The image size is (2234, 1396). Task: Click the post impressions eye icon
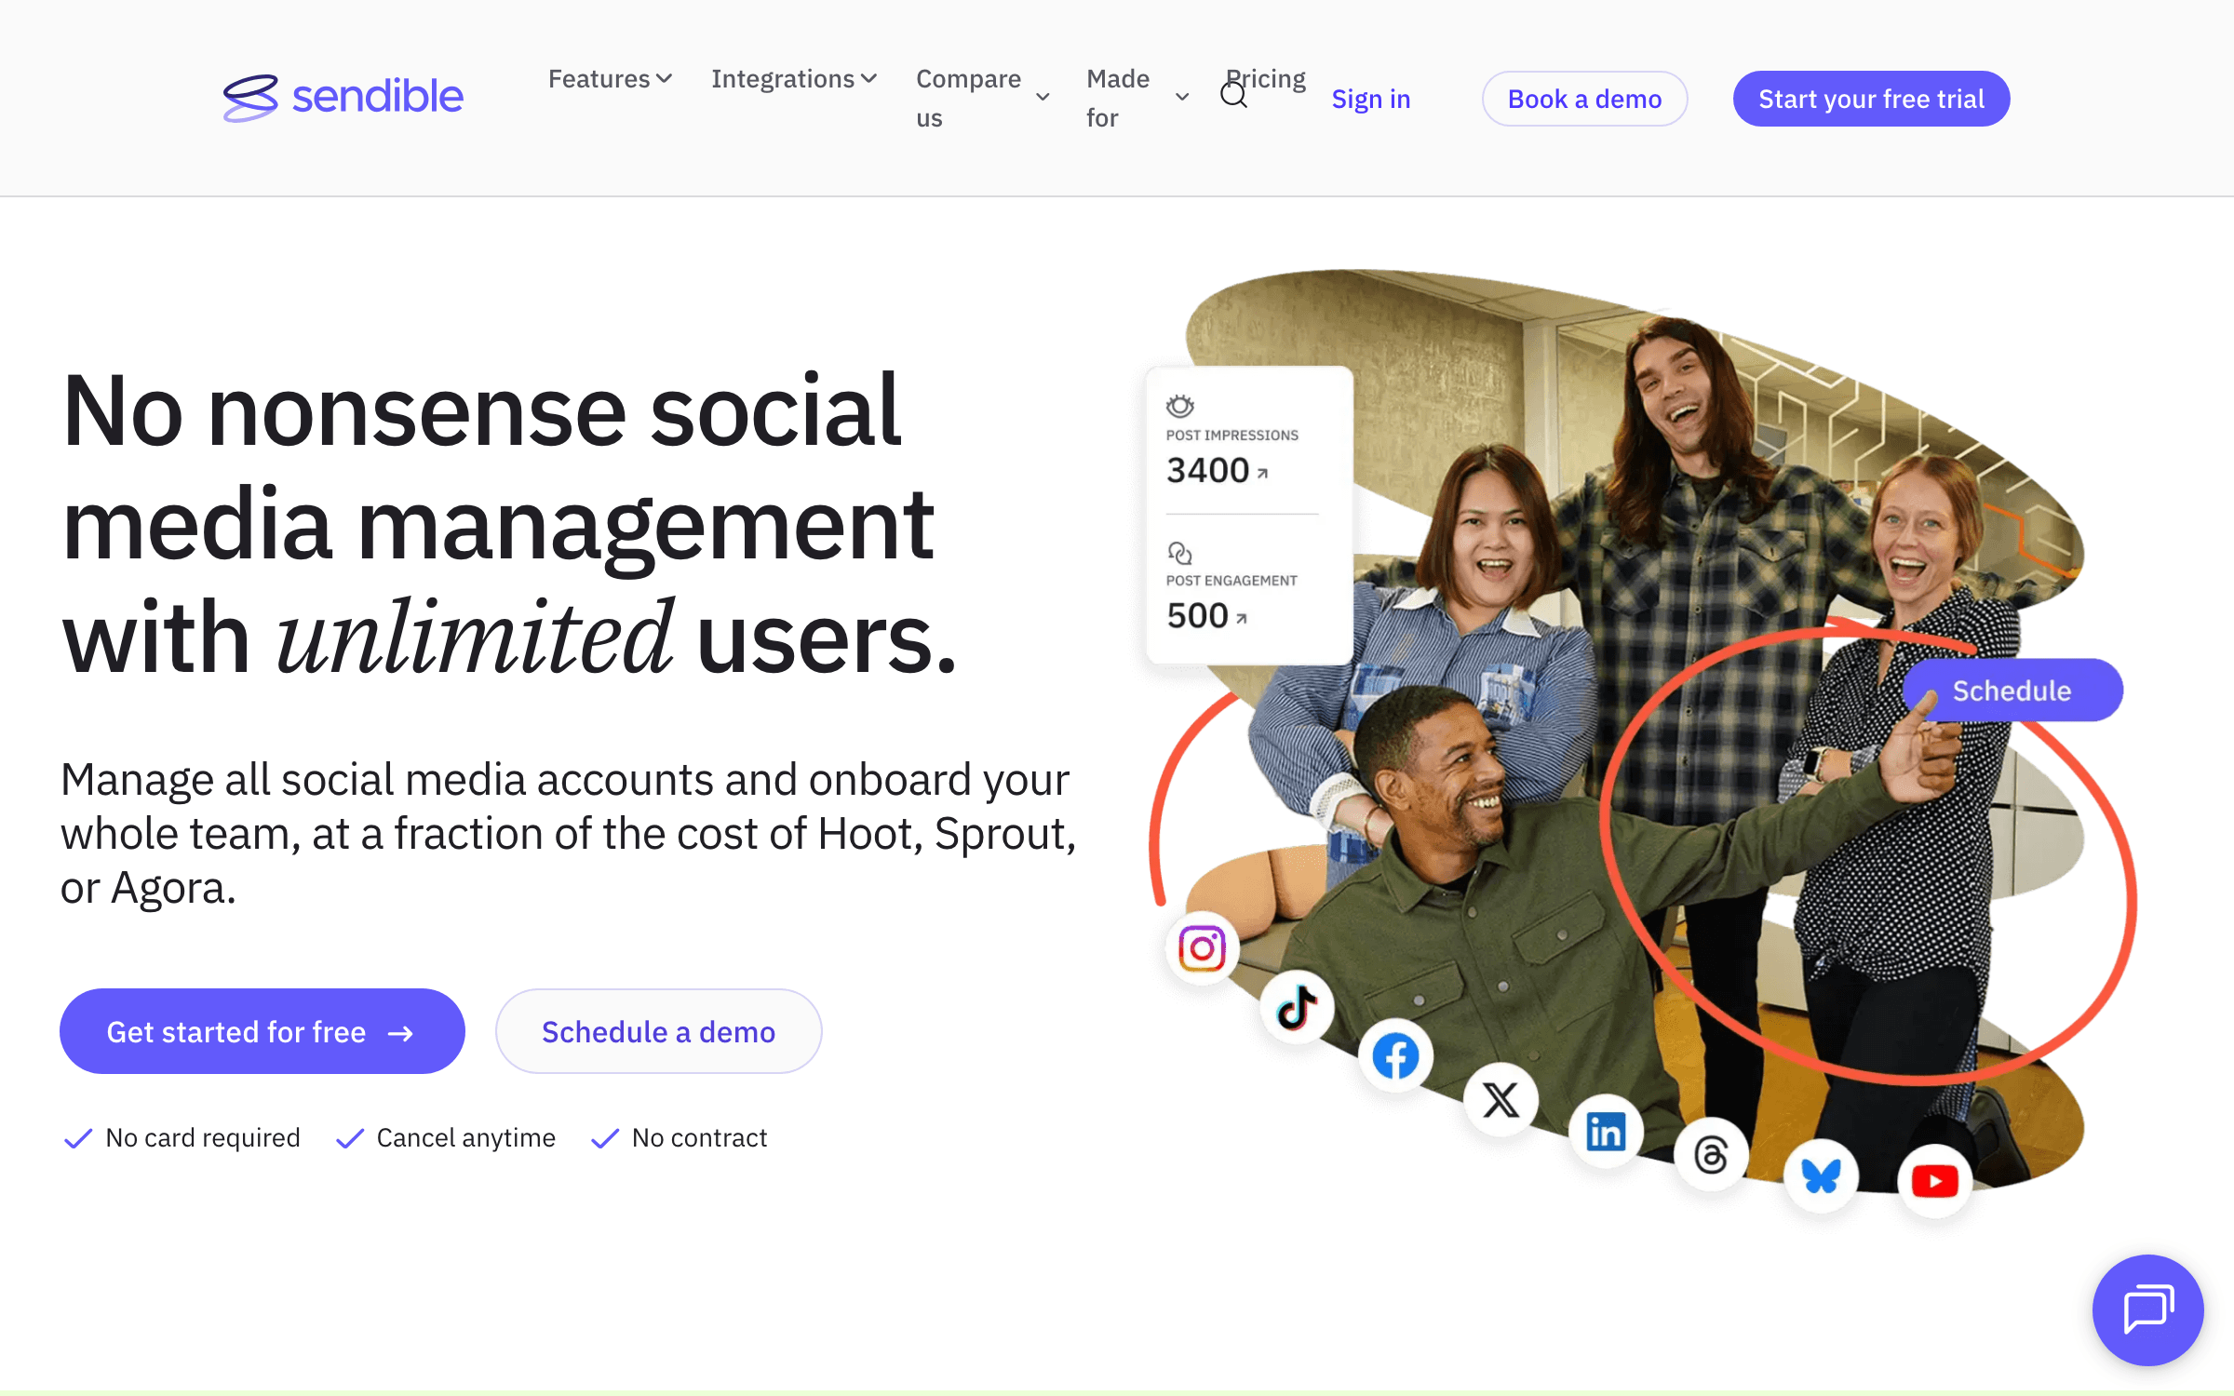click(x=1180, y=406)
